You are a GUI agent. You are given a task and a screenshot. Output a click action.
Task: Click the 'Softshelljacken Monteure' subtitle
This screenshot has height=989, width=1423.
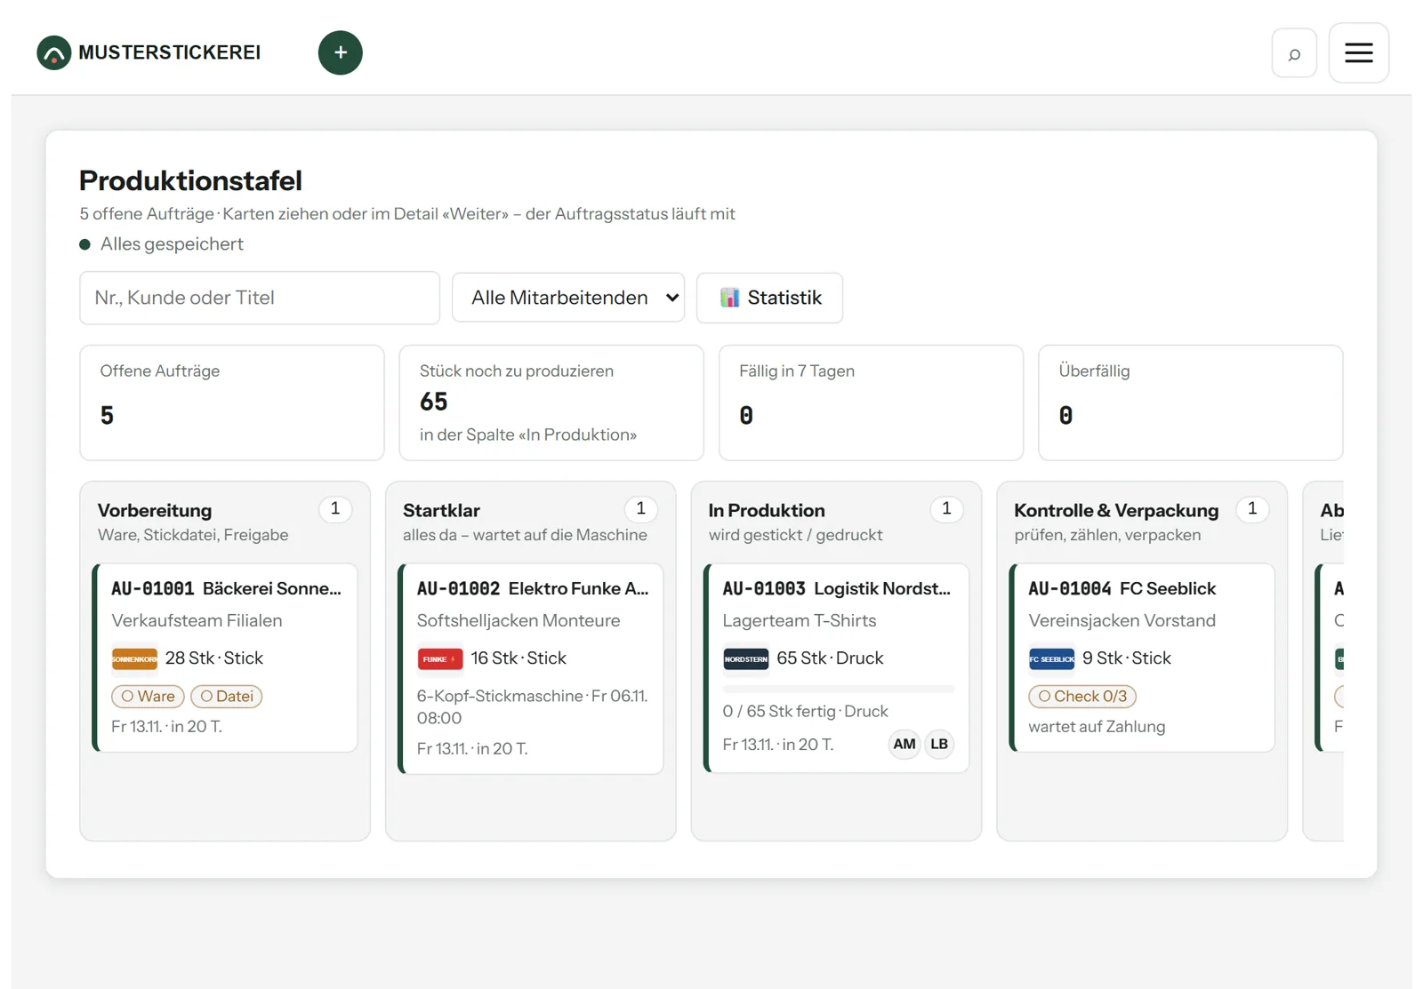click(519, 621)
